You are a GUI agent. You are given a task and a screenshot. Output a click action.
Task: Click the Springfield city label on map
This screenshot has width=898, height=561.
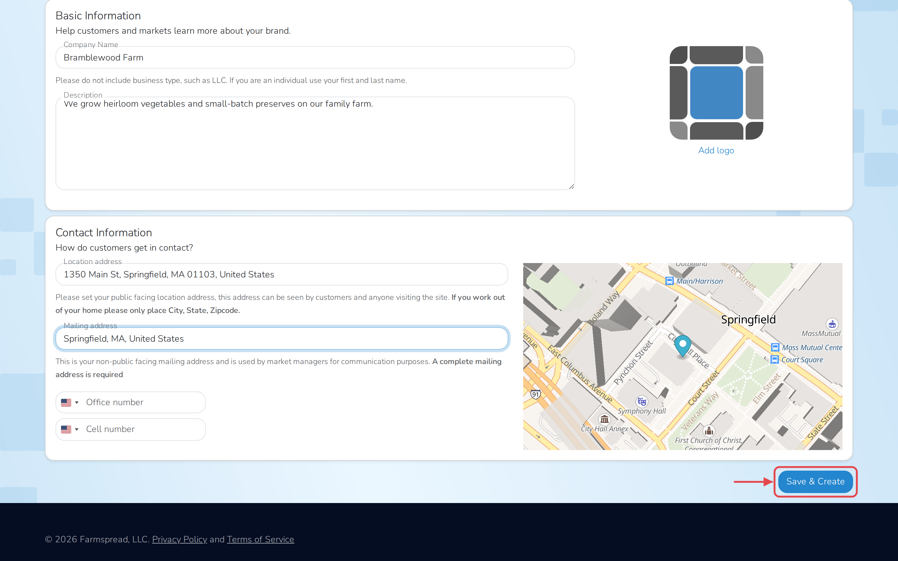(x=748, y=319)
